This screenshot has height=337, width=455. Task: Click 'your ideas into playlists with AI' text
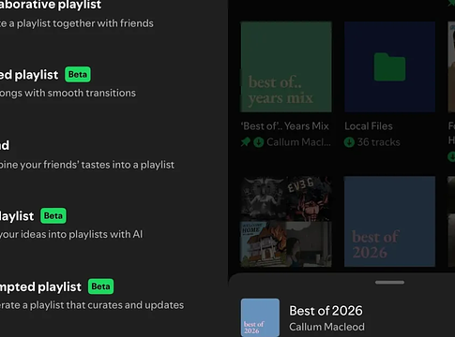(71, 234)
